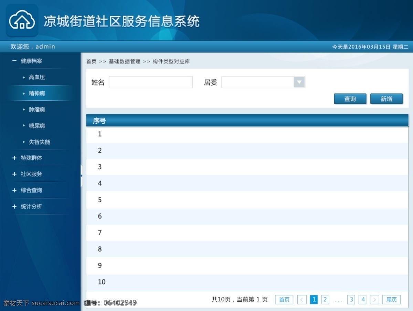
Task: Select table row number 9
Action: click(x=247, y=266)
